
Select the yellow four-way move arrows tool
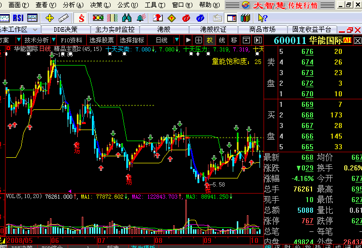pos(49,18)
